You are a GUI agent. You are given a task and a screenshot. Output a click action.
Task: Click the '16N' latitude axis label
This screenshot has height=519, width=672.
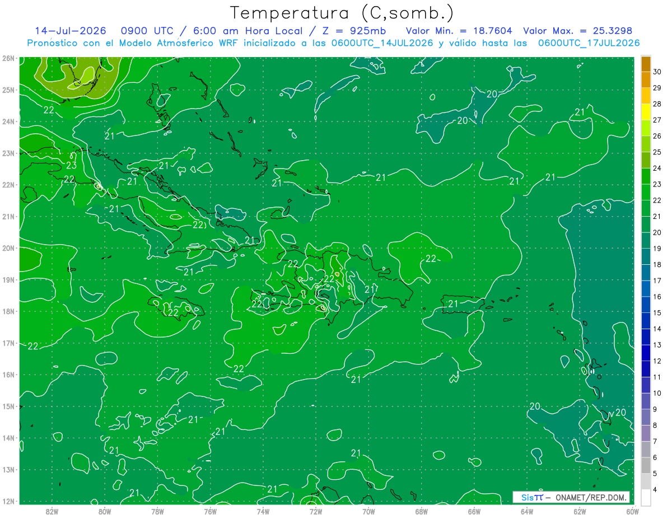[8, 375]
